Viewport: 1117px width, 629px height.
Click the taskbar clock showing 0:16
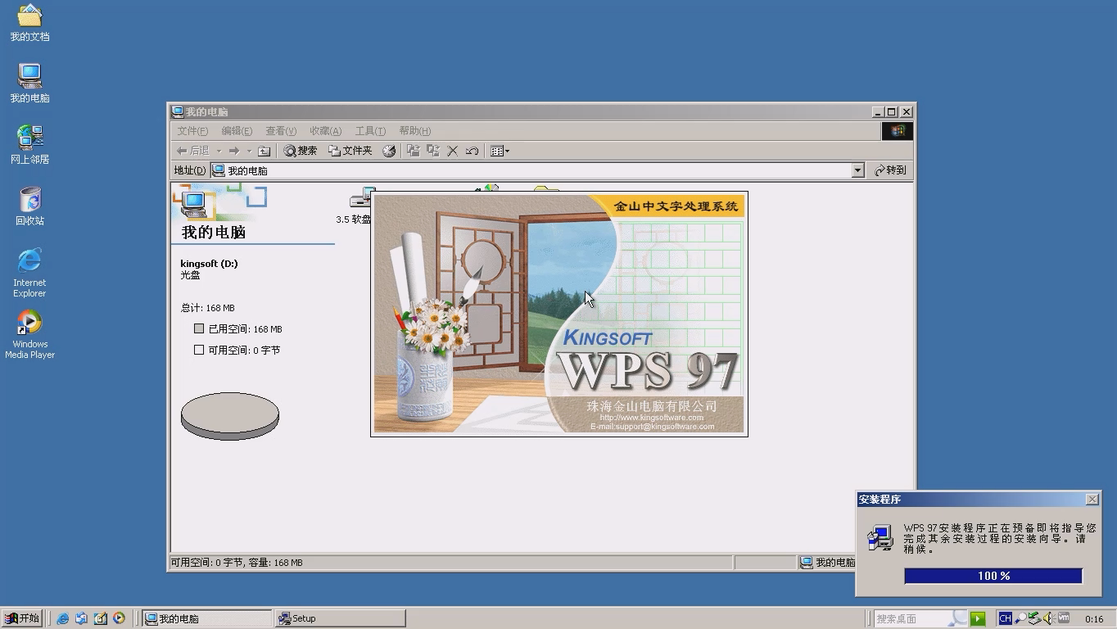pyautogui.click(x=1094, y=619)
